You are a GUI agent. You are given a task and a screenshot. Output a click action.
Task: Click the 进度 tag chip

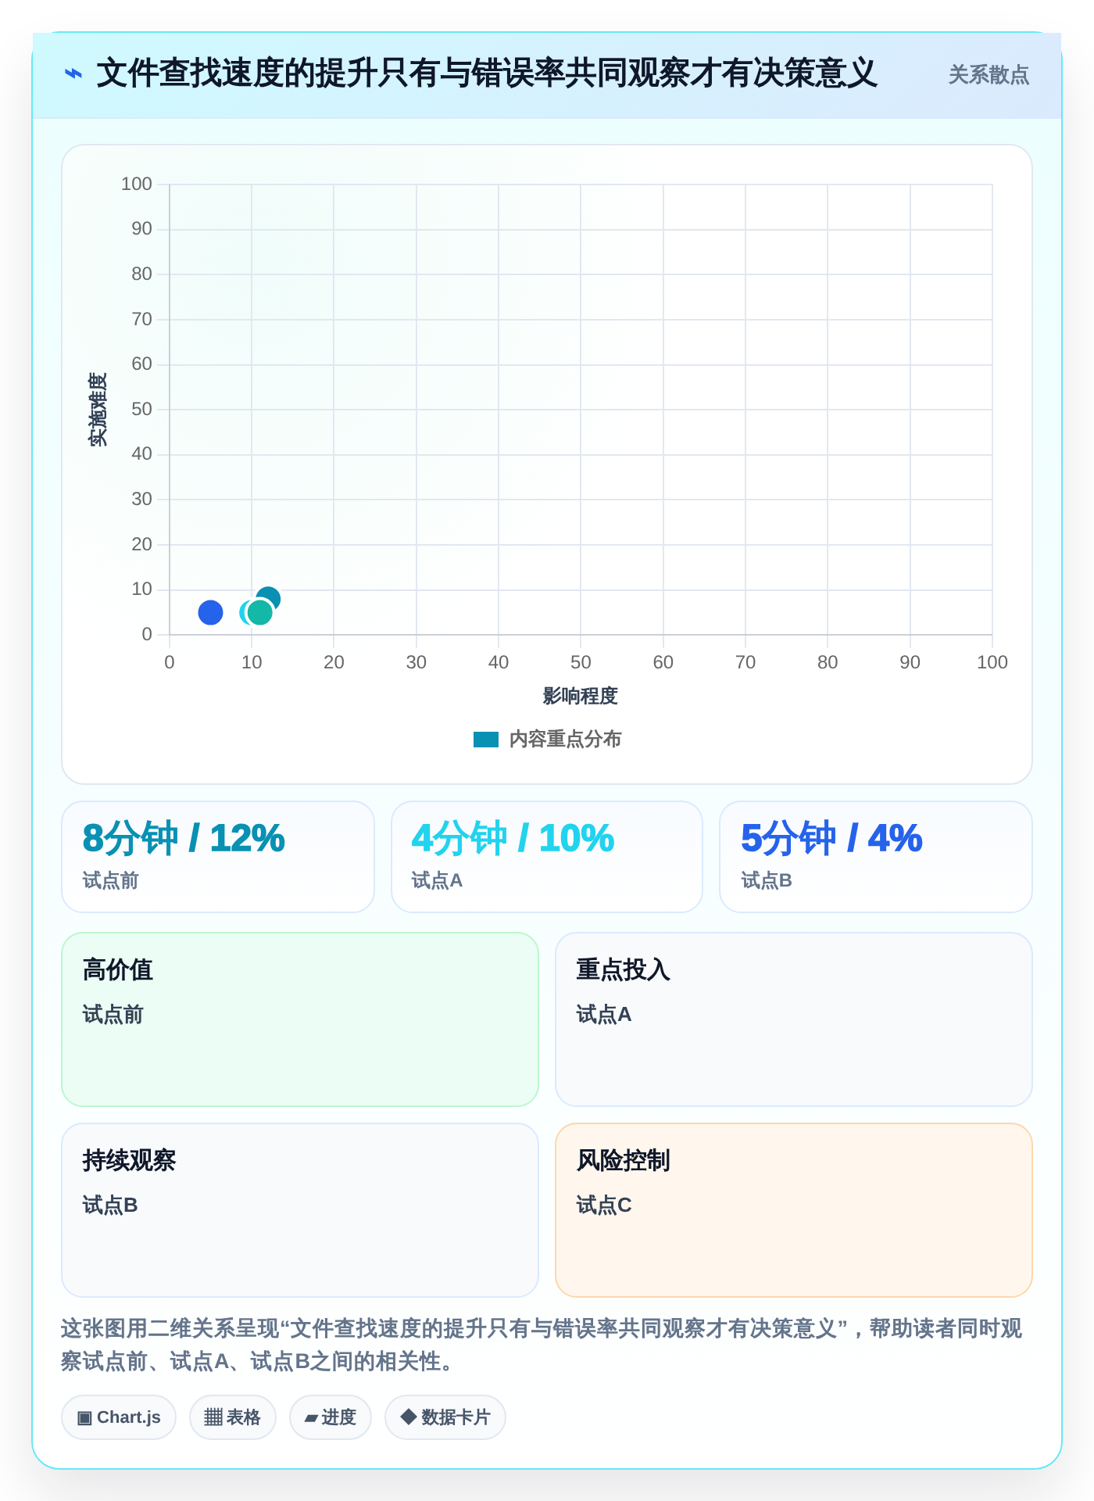(331, 1417)
